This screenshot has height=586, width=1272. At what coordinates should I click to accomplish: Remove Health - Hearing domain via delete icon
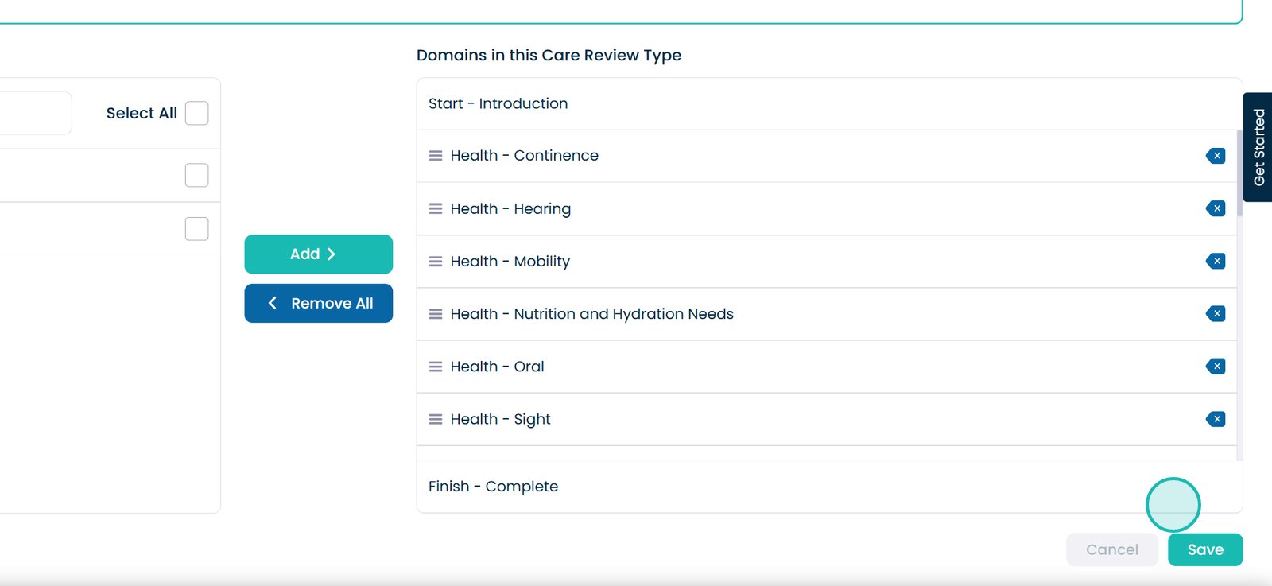1216,208
